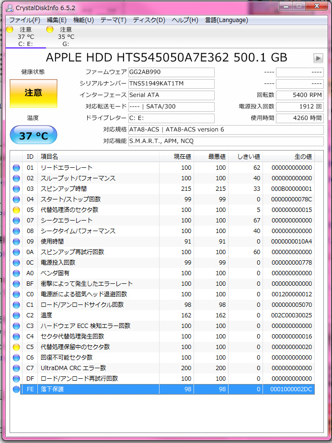Click the next disk arrow button
332x443 pixels.
point(318,58)
